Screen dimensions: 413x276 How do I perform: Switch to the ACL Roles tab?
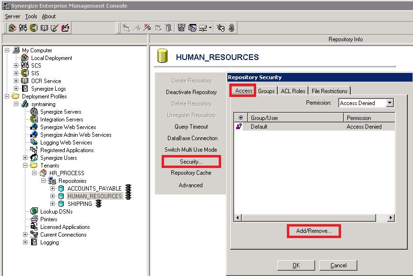click(293, 91)
